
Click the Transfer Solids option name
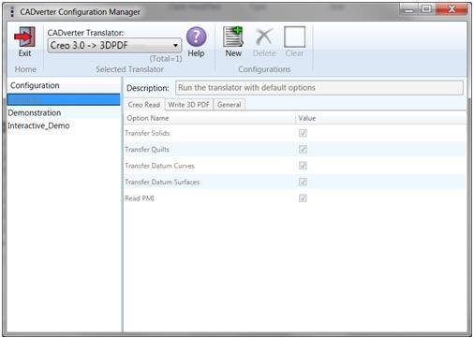147,133
